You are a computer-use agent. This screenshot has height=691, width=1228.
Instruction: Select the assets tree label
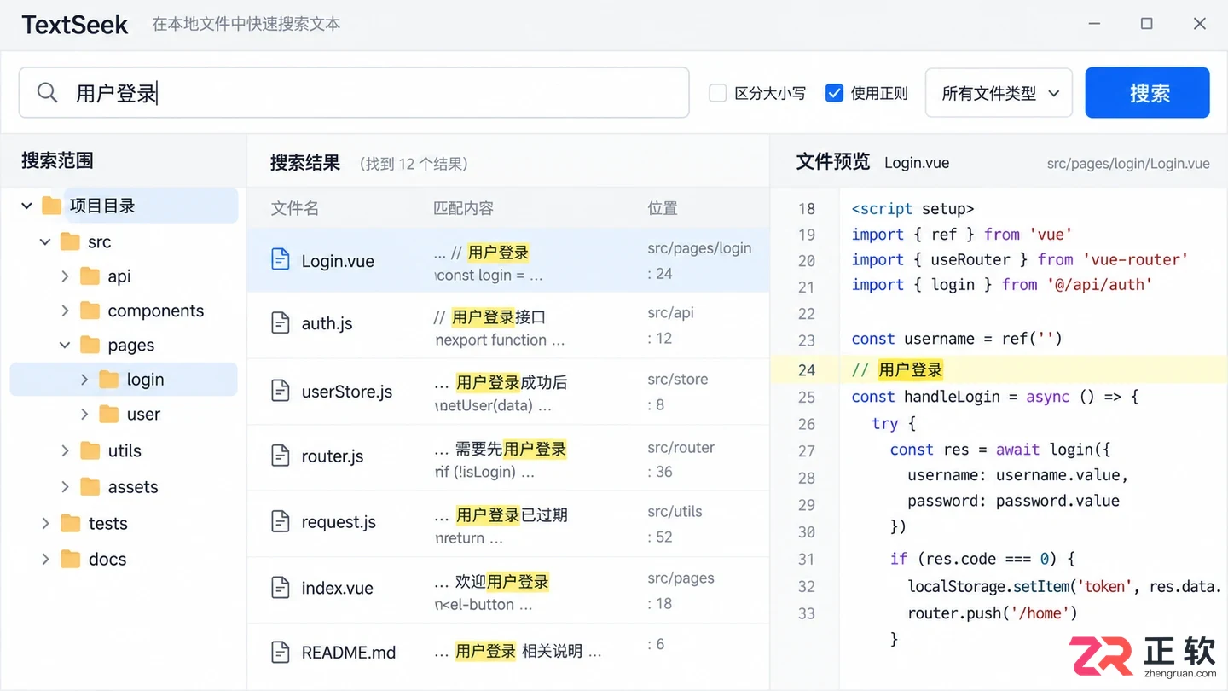tap(133, 487)
